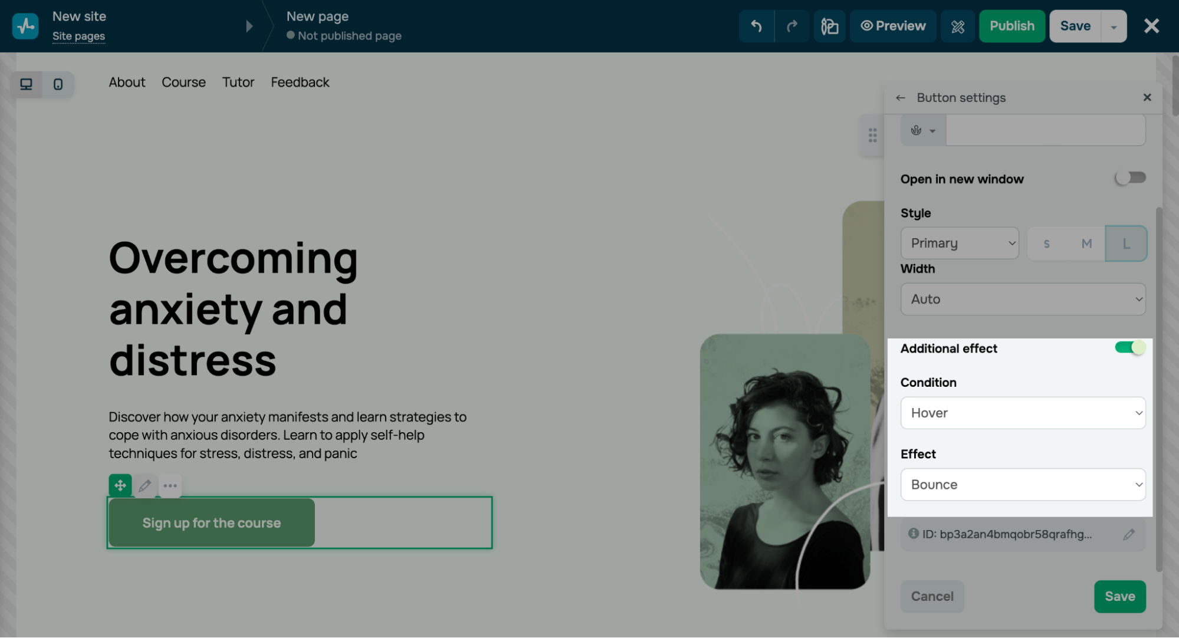Switch to mobile view icon

click(58, 84)
